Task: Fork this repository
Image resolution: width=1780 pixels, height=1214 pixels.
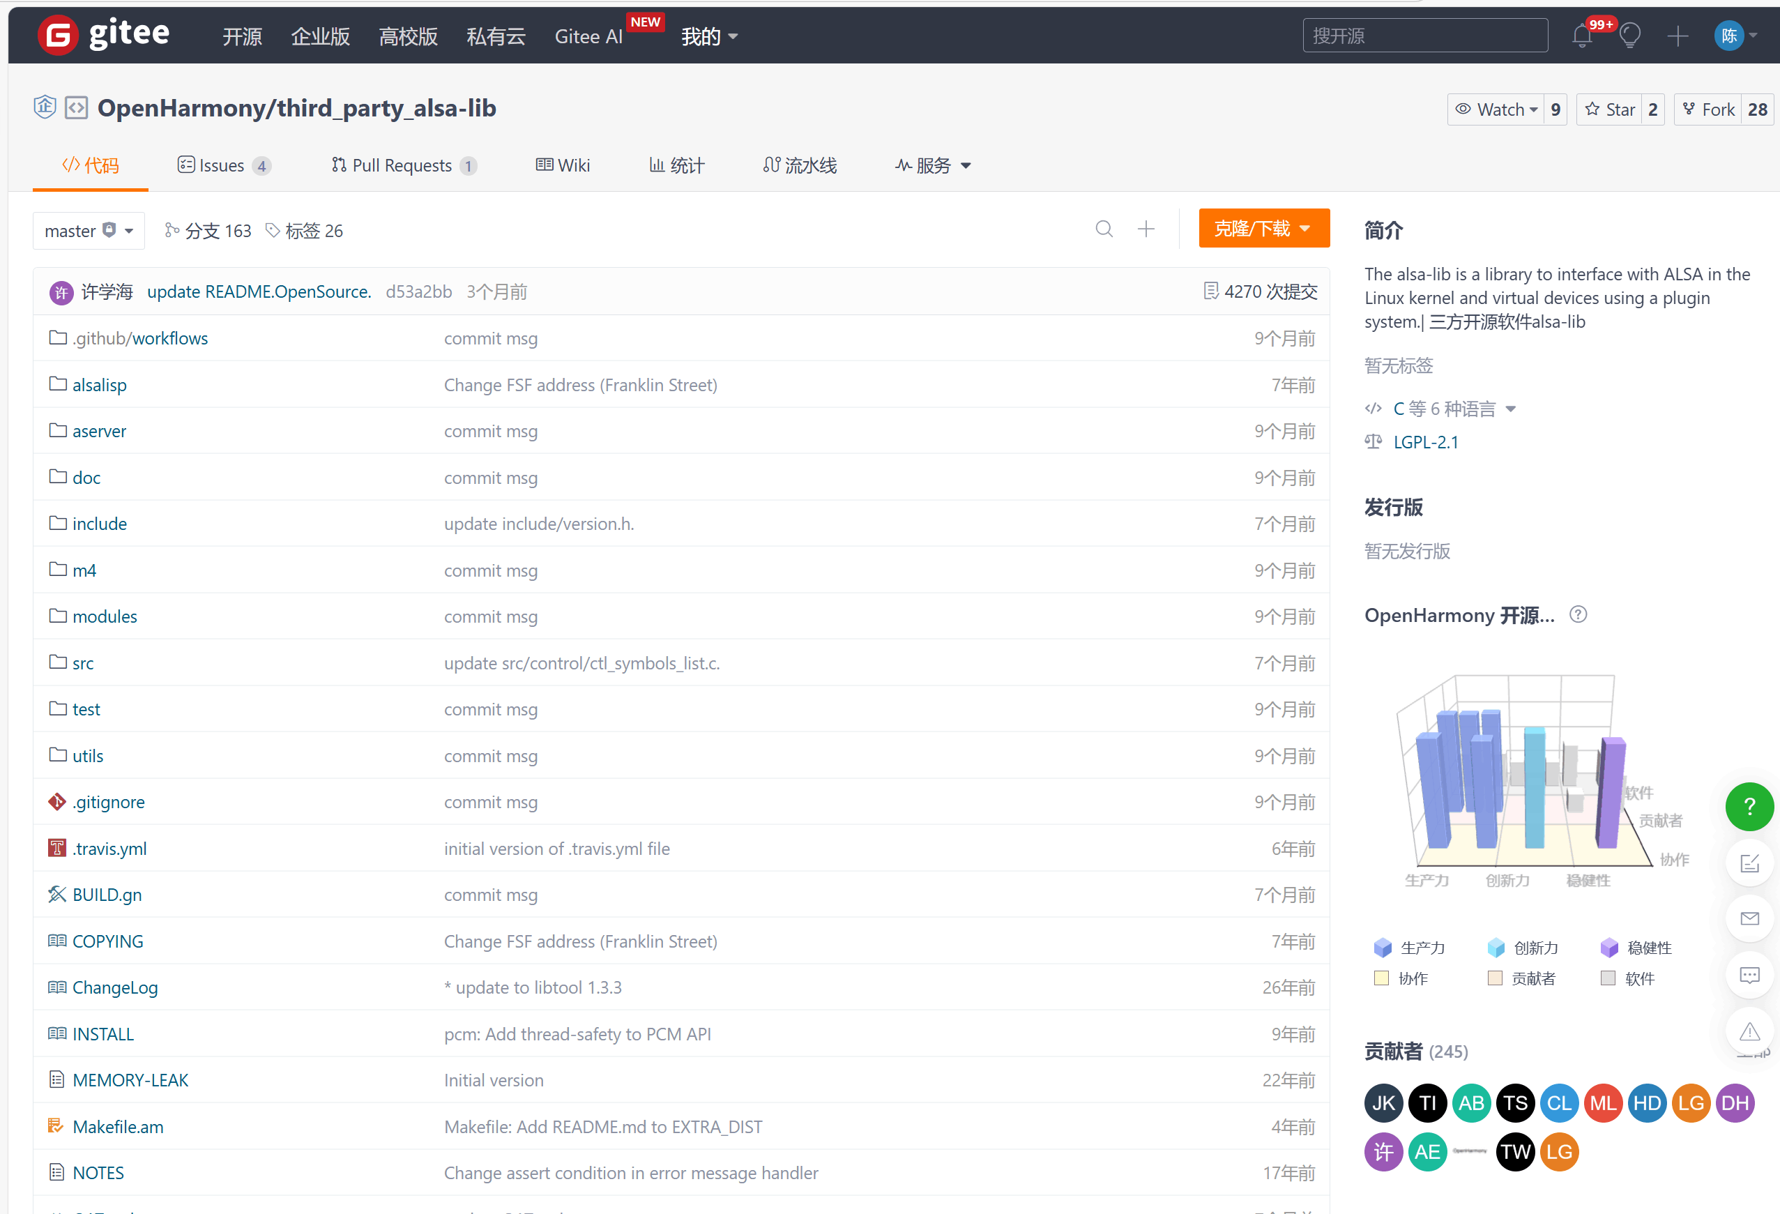Action: pos(1707,109)
